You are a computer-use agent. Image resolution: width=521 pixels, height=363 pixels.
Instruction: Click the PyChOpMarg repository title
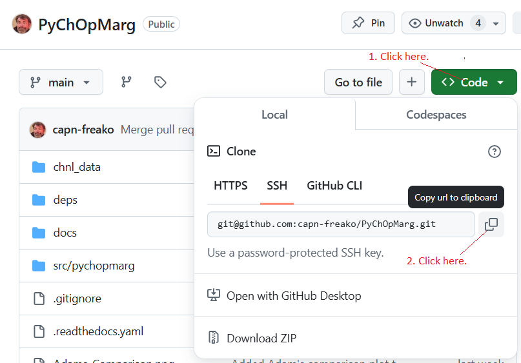pos(87,25)
